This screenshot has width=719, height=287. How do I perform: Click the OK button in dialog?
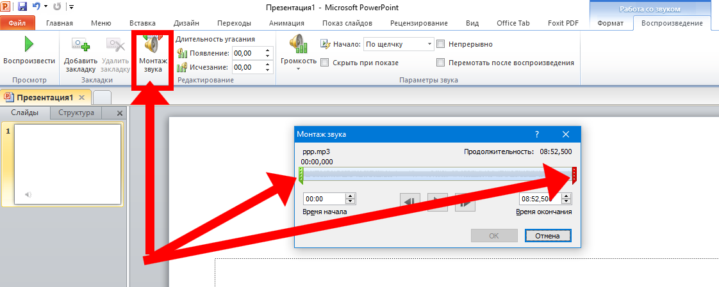pyautogui.click(x=494, y=236)
